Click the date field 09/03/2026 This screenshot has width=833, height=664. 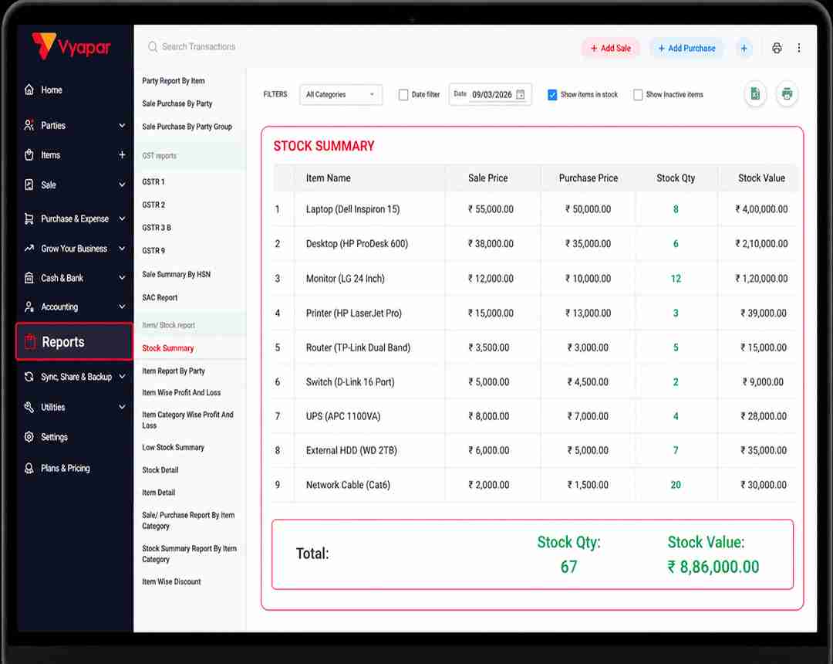coord(492,95)
